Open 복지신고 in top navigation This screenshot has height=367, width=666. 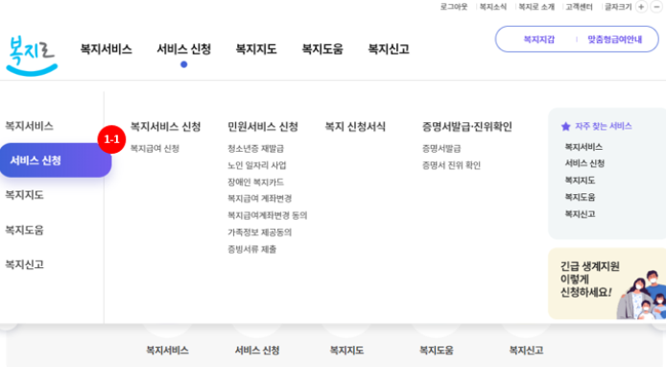click(x=389, y=49)
